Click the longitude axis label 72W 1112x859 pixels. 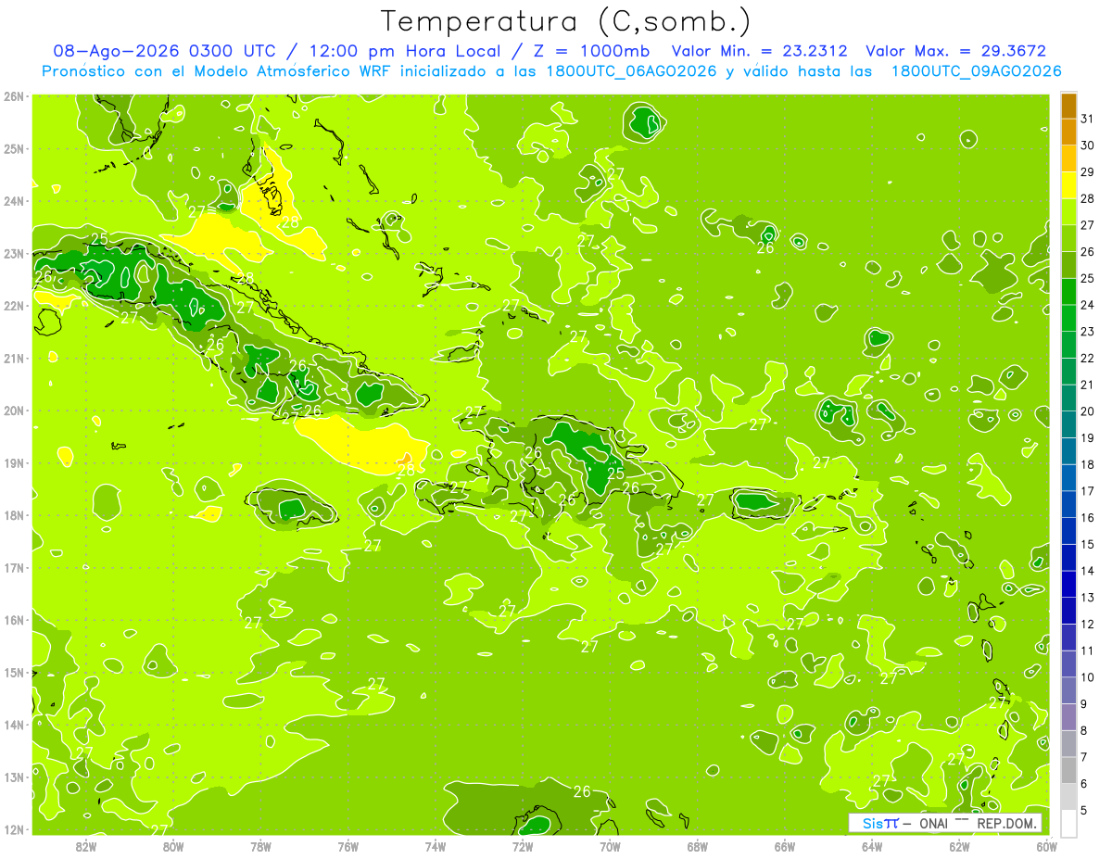[523, 845]
